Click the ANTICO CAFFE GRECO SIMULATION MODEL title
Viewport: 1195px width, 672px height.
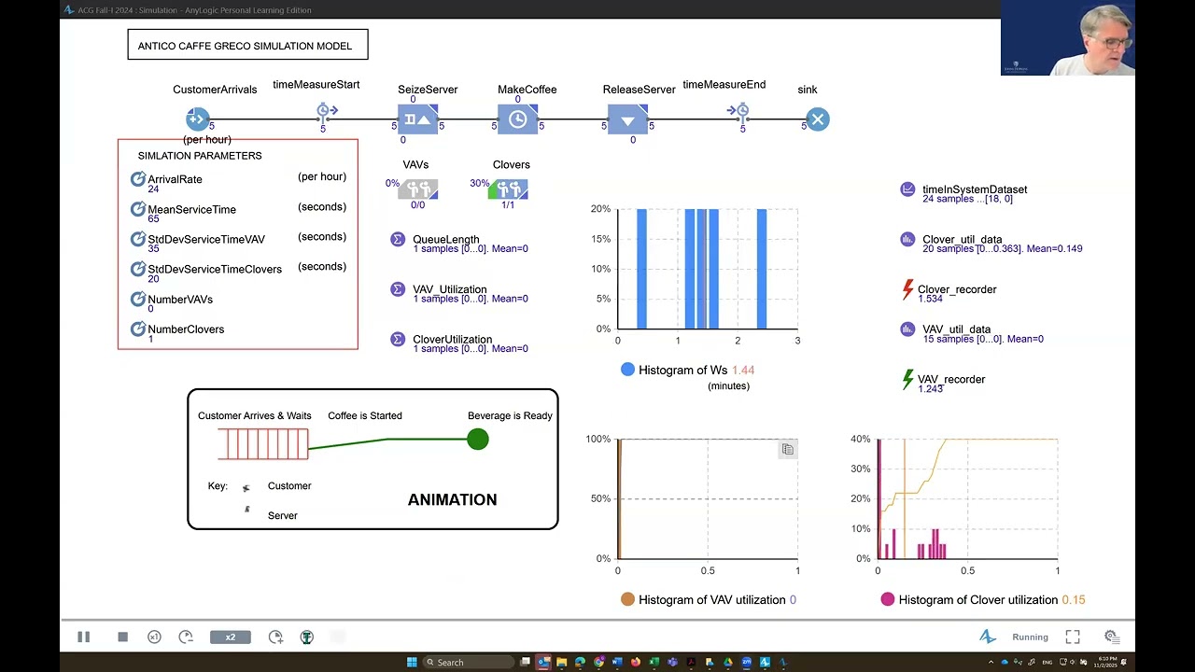tap(245, 46)
